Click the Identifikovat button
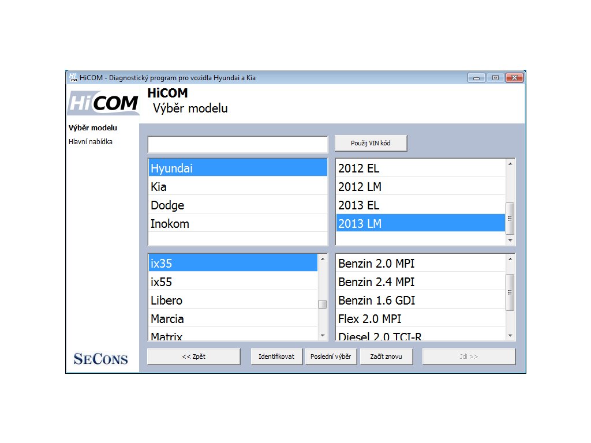Viewport: 591px width, 443px height. coord(276,356)
